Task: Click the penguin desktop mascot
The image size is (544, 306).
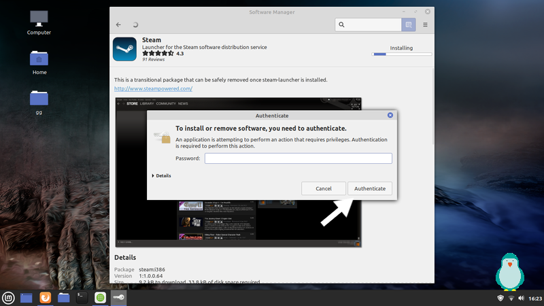Action: click(509, 271)
